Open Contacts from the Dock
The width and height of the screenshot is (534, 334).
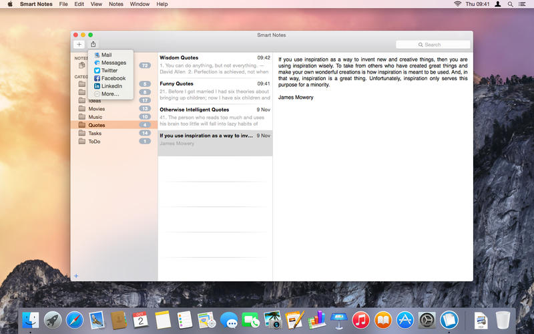[119, 321]
